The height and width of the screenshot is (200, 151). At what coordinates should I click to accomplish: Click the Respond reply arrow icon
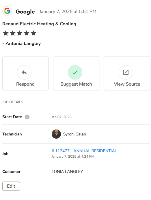[24, 72]
